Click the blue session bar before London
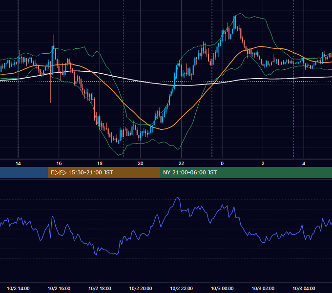The height and width of the screenshot is (293, 332). coord(24,172)
